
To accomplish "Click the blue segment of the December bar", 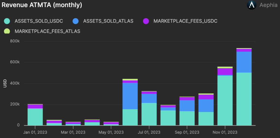I will (x=244, y=62).
